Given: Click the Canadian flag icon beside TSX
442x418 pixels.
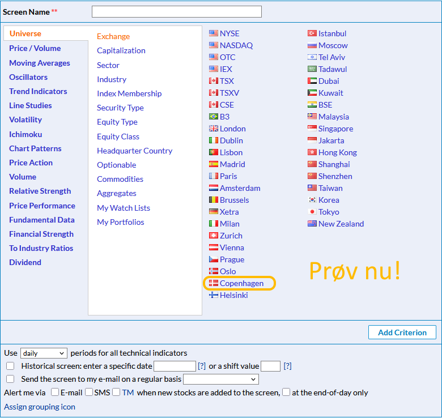Looking at the screenshot, I should (x=214, y=81).
